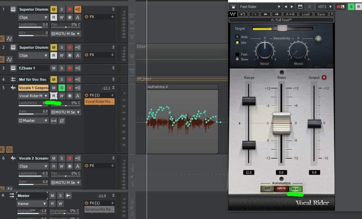Solo track 1 Superior Drummer
The height and width of the screenshot is (219, 362).
click(x=62, y=9)
